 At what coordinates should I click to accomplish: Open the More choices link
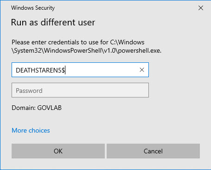(x=31, y=130)
